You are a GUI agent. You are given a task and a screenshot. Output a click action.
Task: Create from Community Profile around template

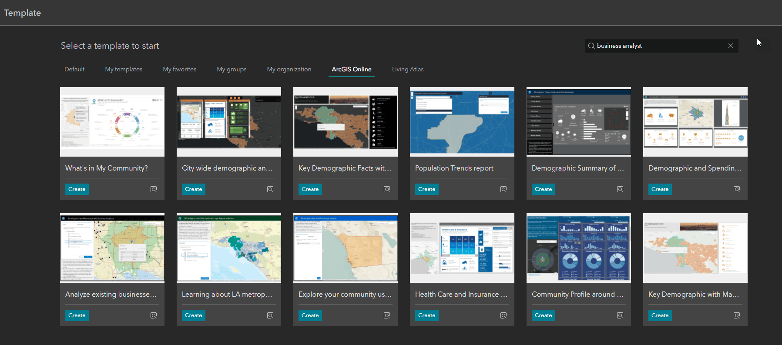pos(544,315)
